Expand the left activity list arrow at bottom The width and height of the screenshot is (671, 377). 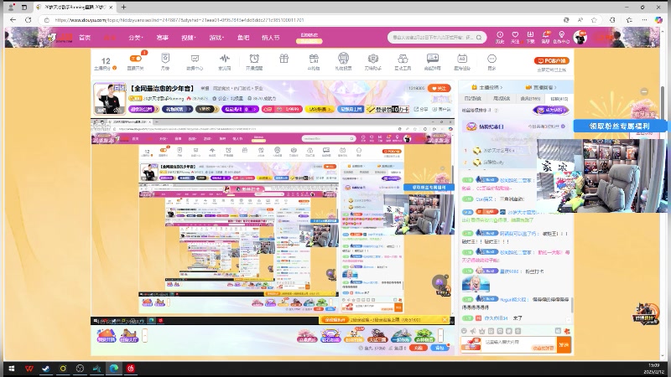(144, 336)
